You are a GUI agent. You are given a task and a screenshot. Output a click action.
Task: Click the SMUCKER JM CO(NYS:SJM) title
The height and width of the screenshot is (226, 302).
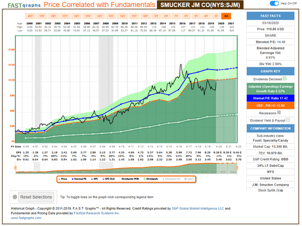click(201, 5)
